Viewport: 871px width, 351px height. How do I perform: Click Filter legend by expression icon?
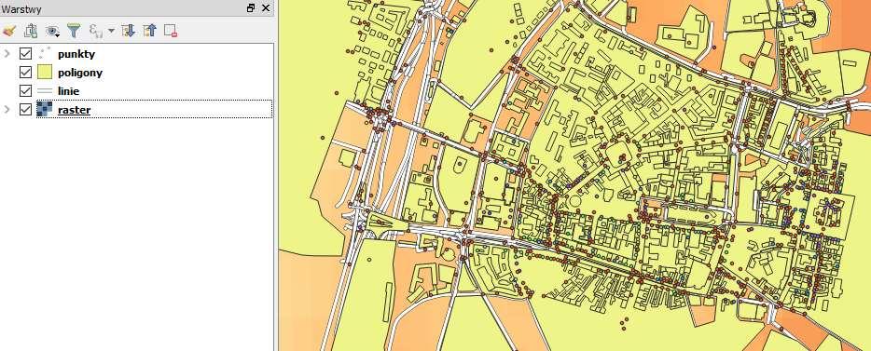(x=95, y=31)
